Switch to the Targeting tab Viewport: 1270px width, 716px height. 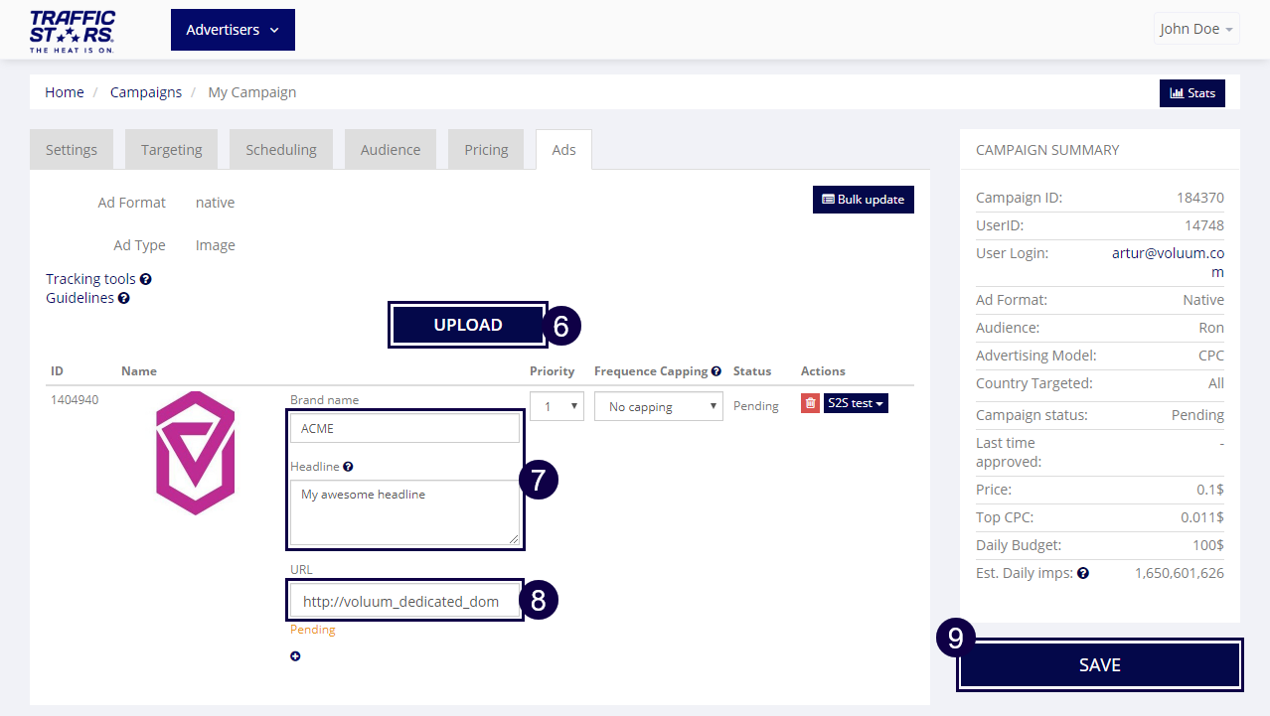[x=171, y=150]
